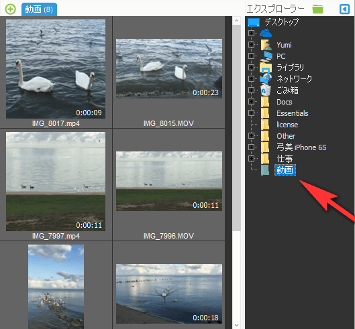Select the PC label in the tree
Image resolution: width=355 pixels, height=329 pixels.
click(281, 56)
